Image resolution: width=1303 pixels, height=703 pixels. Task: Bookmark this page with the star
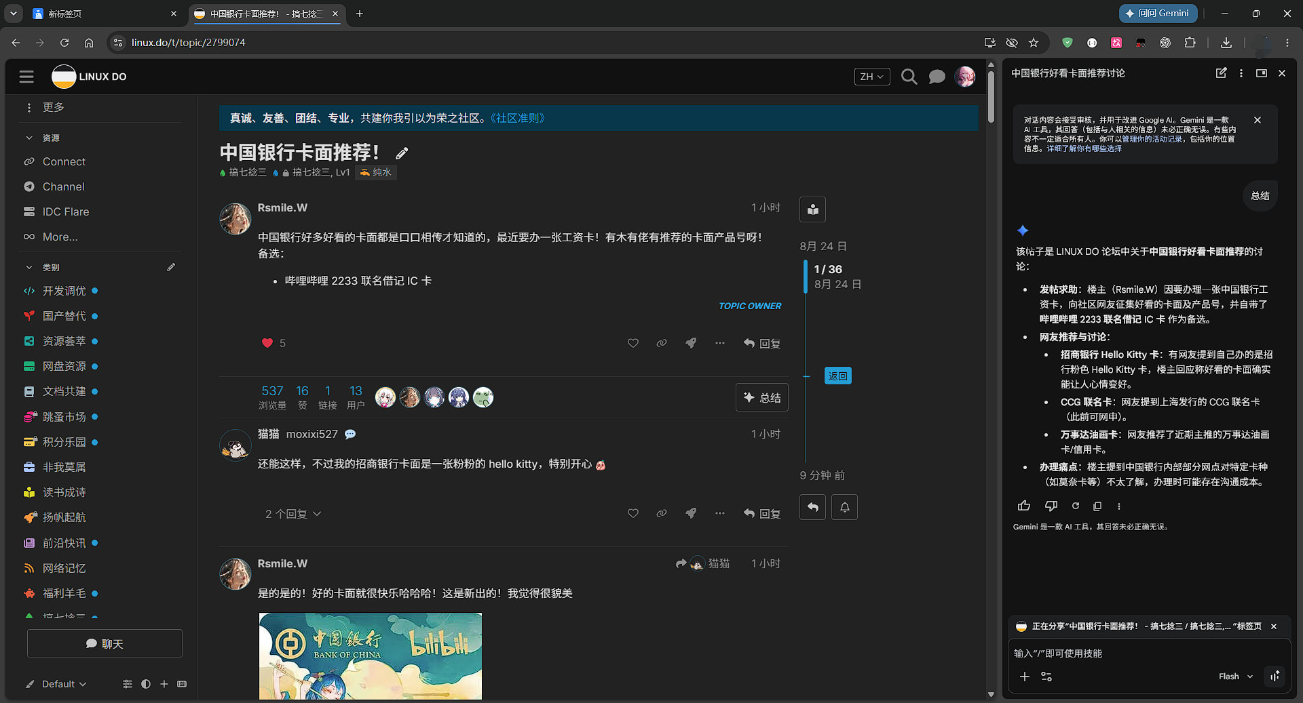(1034, 43)
